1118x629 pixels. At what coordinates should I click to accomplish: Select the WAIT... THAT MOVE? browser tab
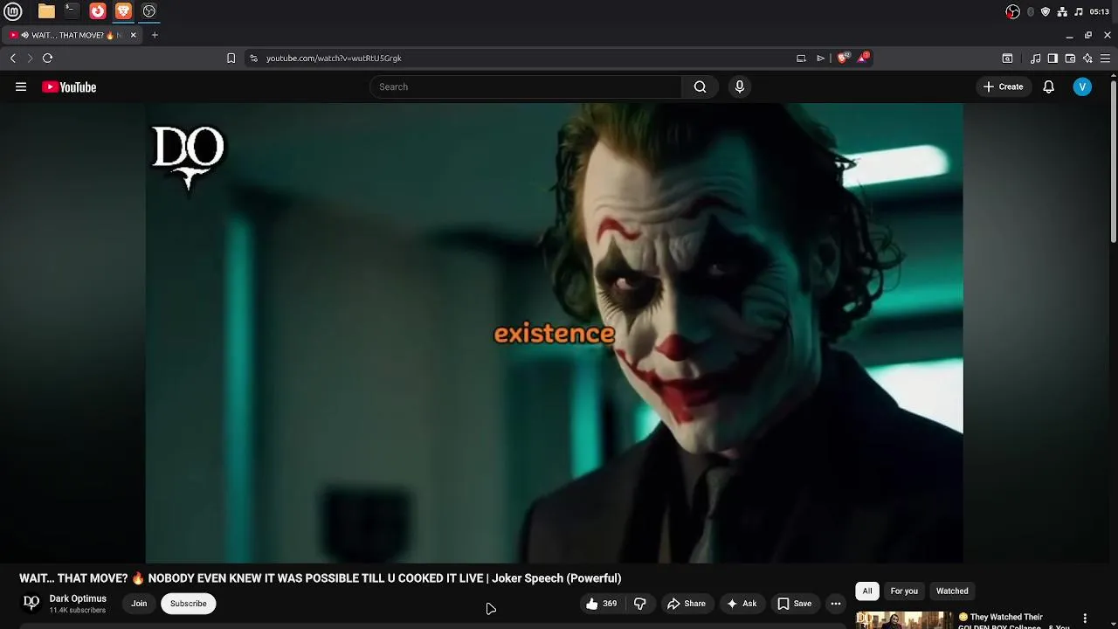tap(73, 35)
